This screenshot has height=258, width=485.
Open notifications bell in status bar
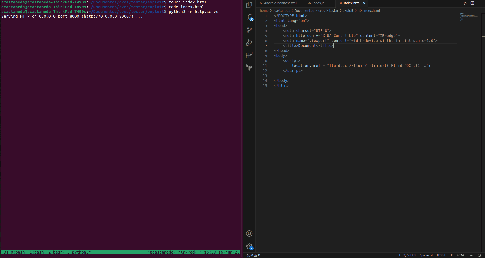coord(479,255)
